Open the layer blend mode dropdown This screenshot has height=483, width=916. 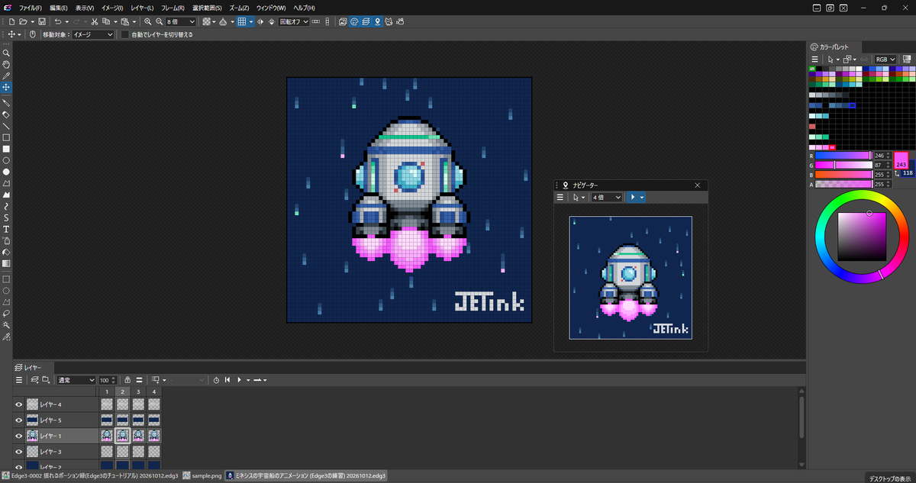point(76,380)
